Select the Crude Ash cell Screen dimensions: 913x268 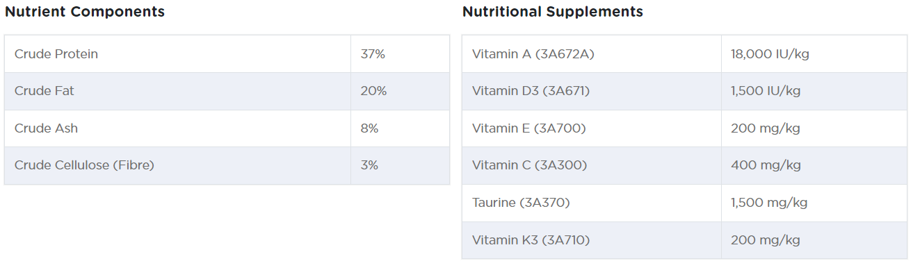tap(177, 128)
